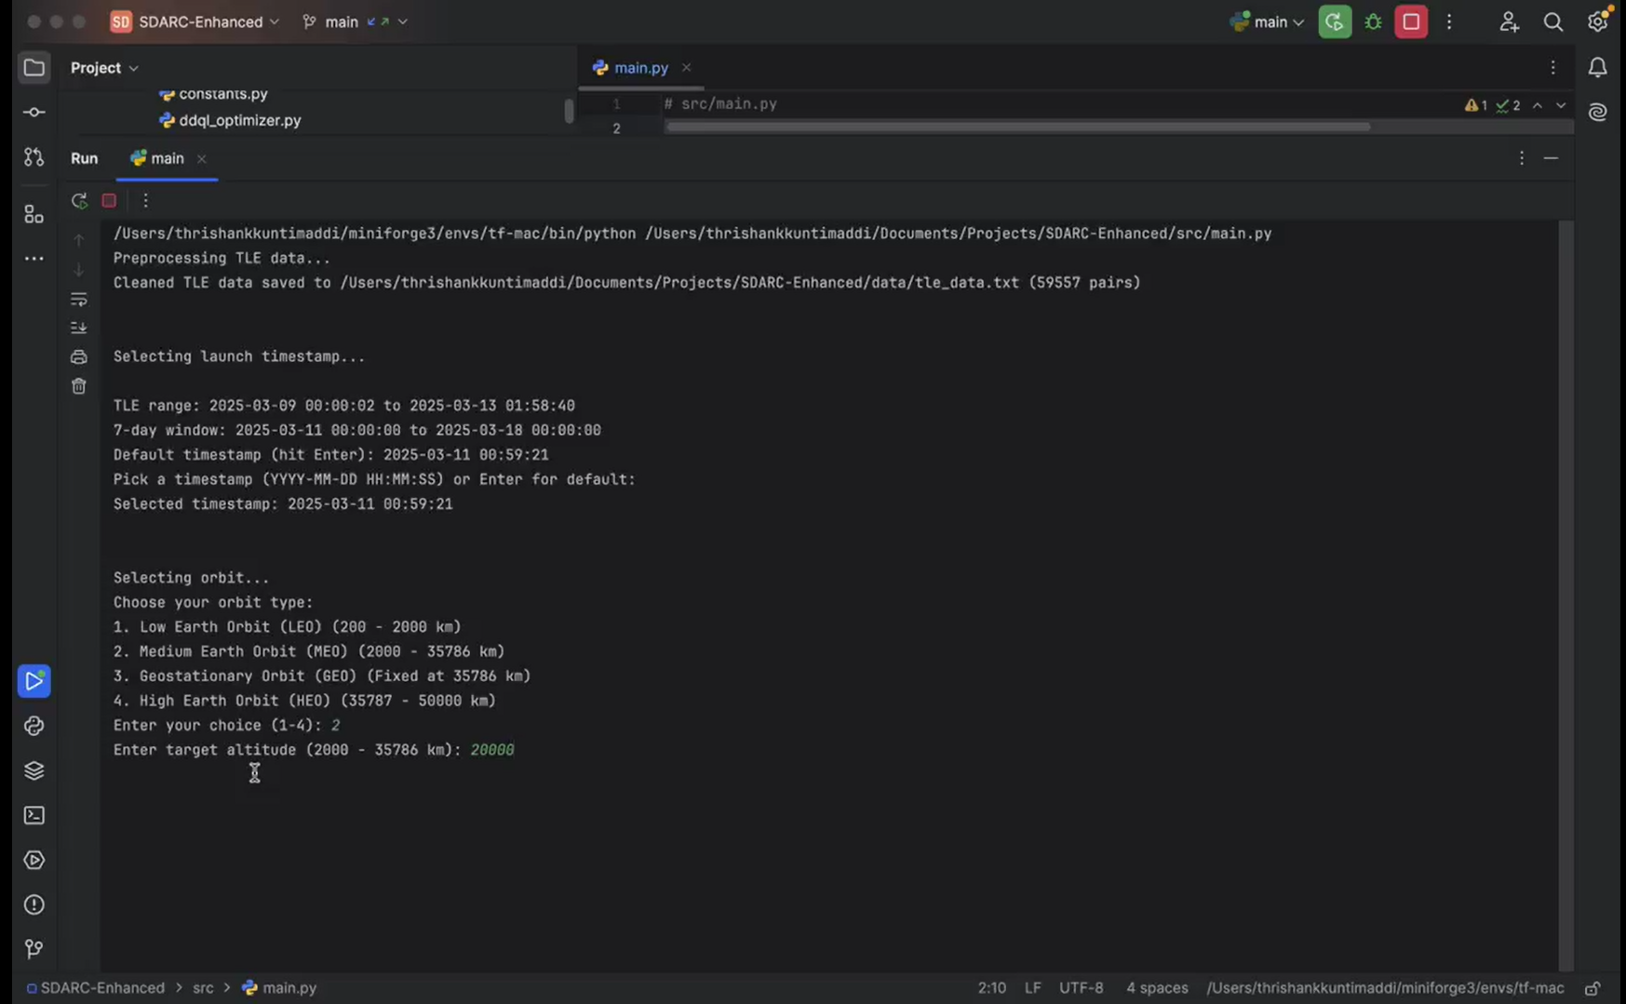Screen dimensions: 1626x1004
Task: Open Code With Me user icon
Action: pyautogui.click(x=1509, y=21)
